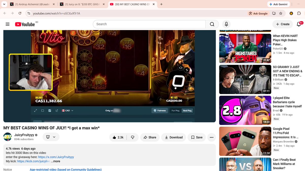
Task: Click the Marques Brownlee channel name
Action: tap(283, 142)
